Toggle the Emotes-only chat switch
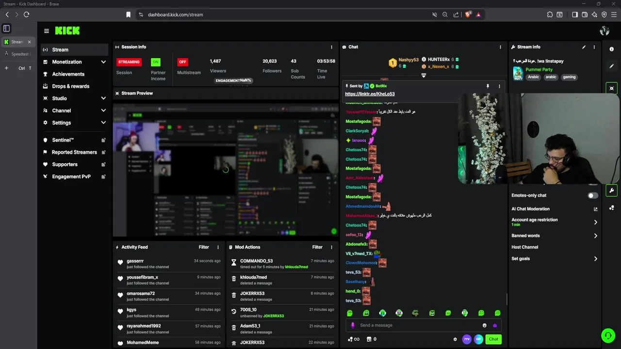 pyautogui.click(x=593, y=195)
